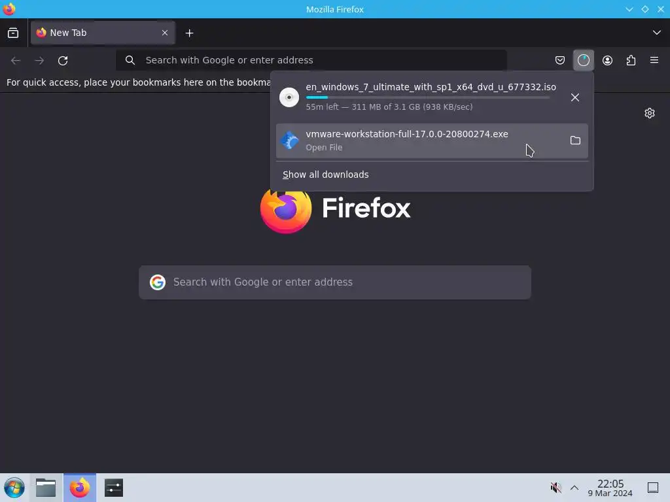This screenshot has width=670, height=502.
Task: Open the start menu launcher
Action: 14,488
